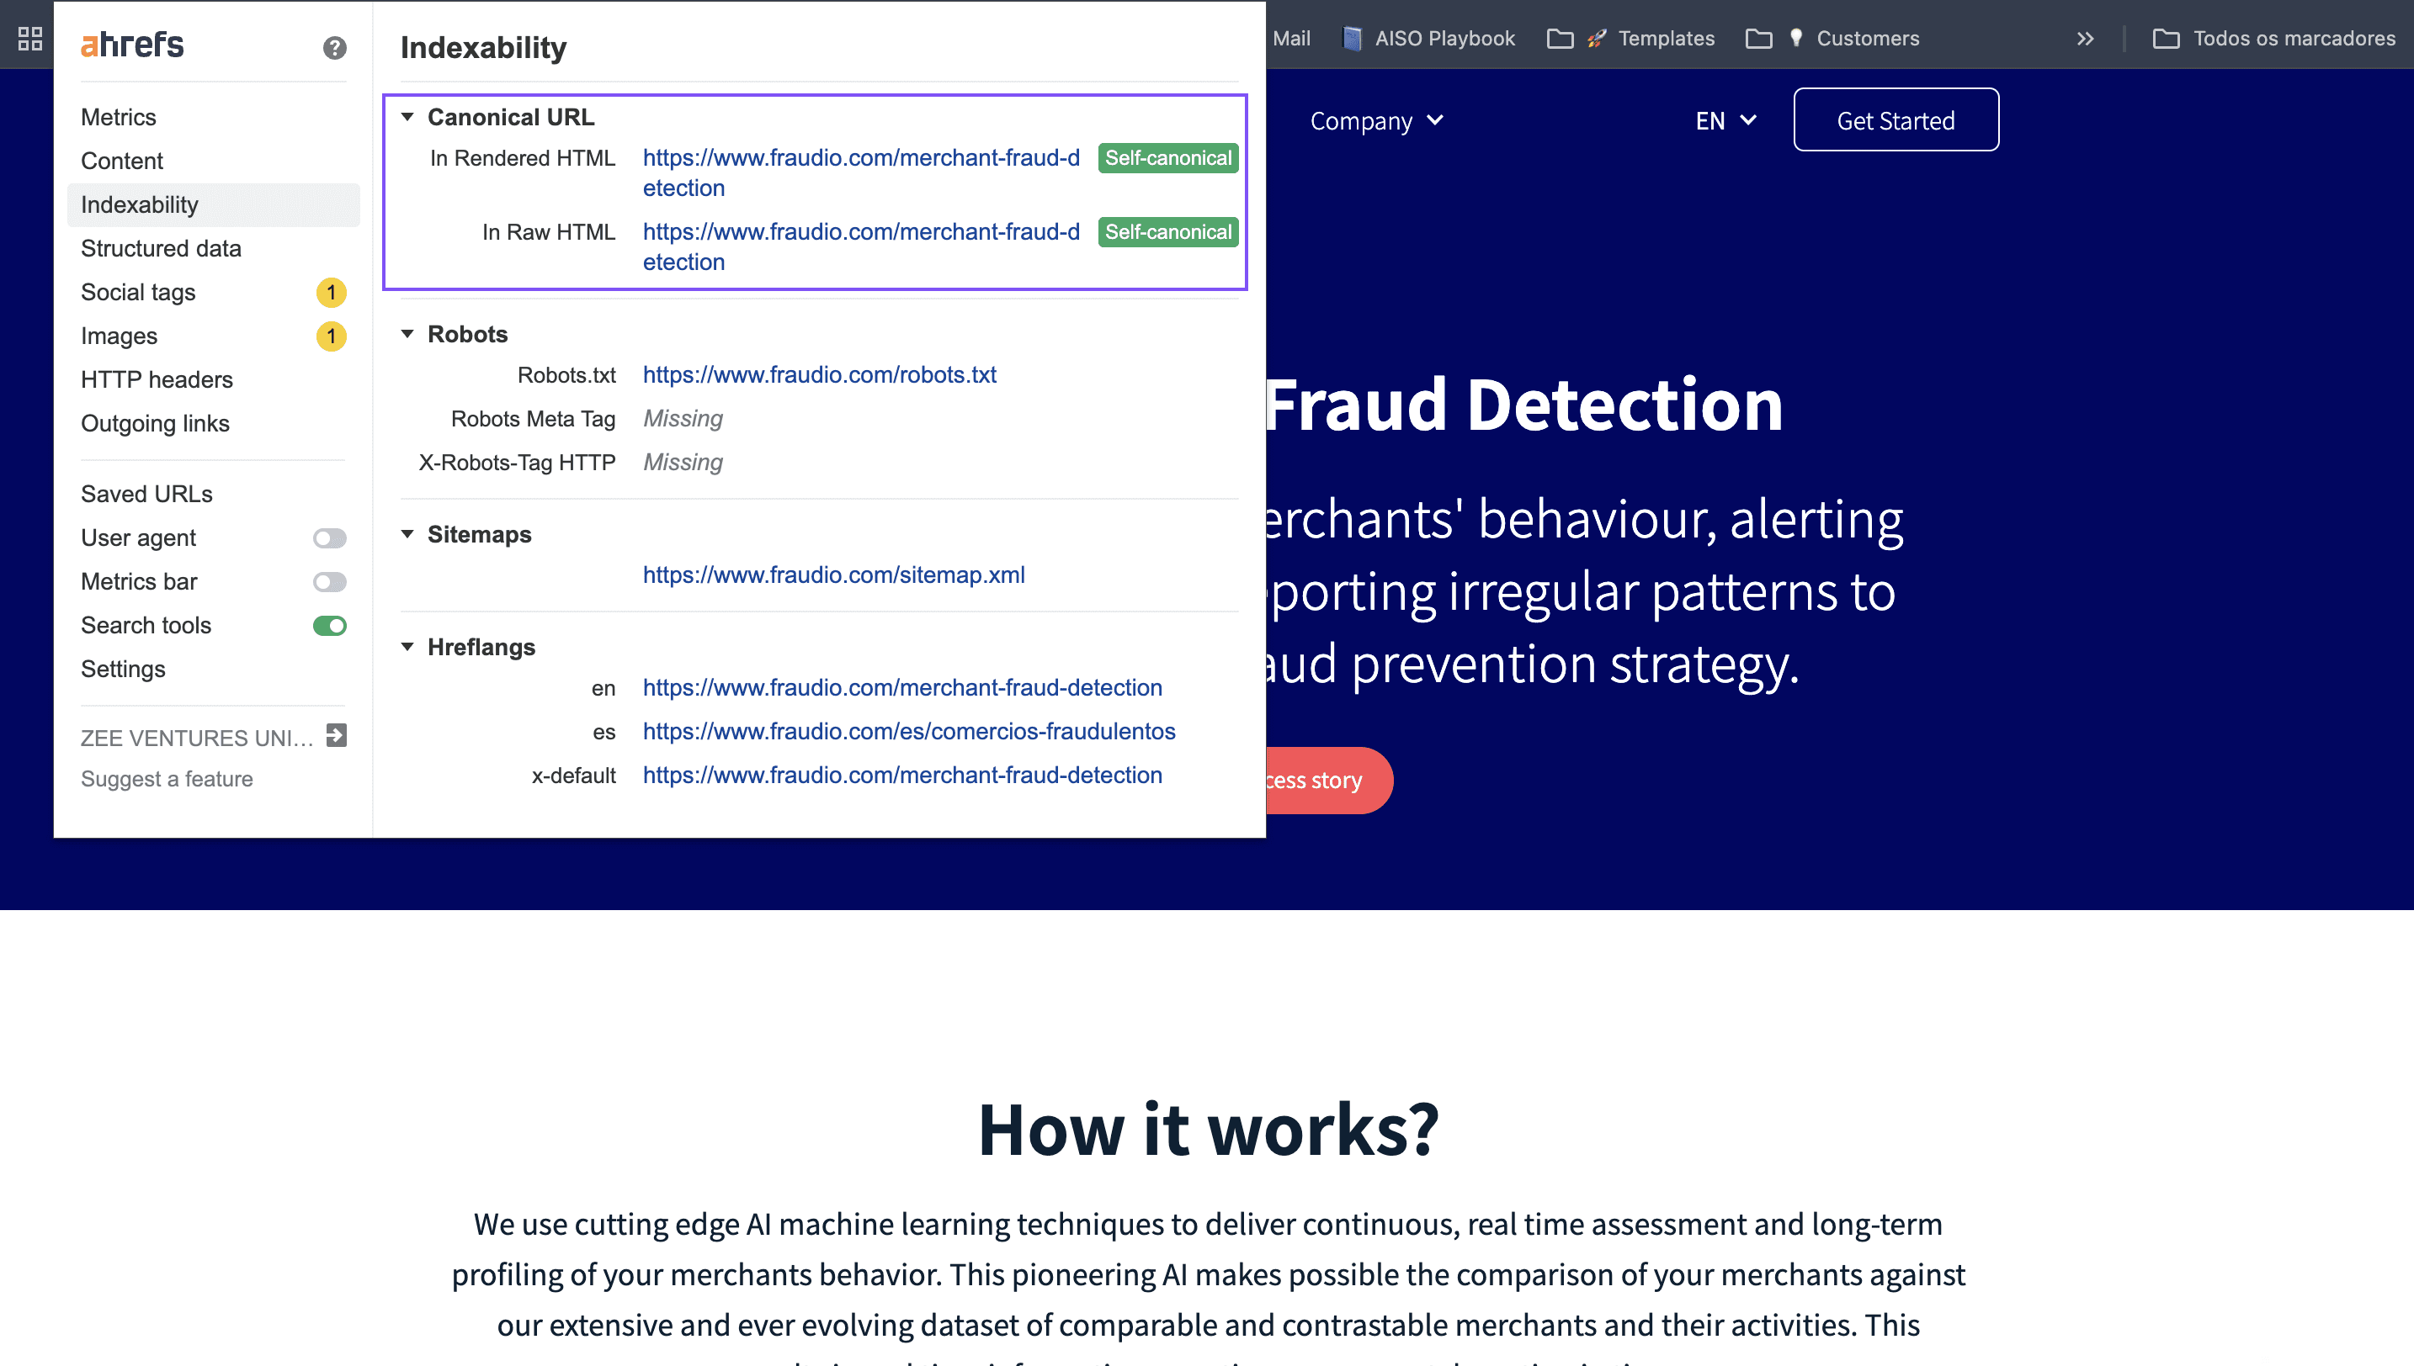Click the Images warning badge

(332, 336)
